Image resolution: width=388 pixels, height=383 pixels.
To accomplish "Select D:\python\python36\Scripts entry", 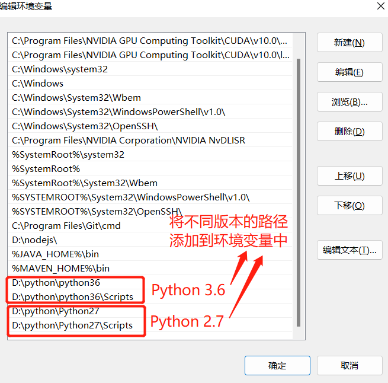I will (150, 297).
